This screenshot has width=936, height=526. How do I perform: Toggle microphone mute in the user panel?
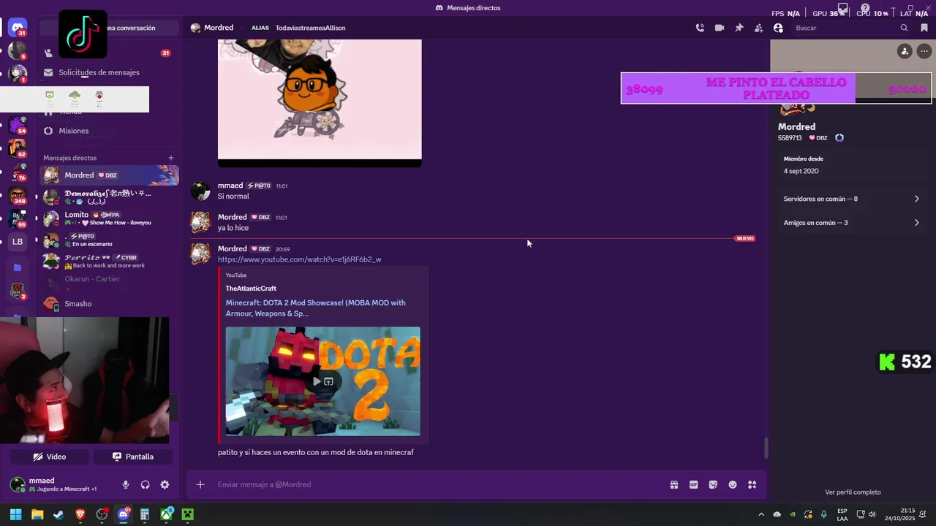pyautogui.click(x=126, y=484)
